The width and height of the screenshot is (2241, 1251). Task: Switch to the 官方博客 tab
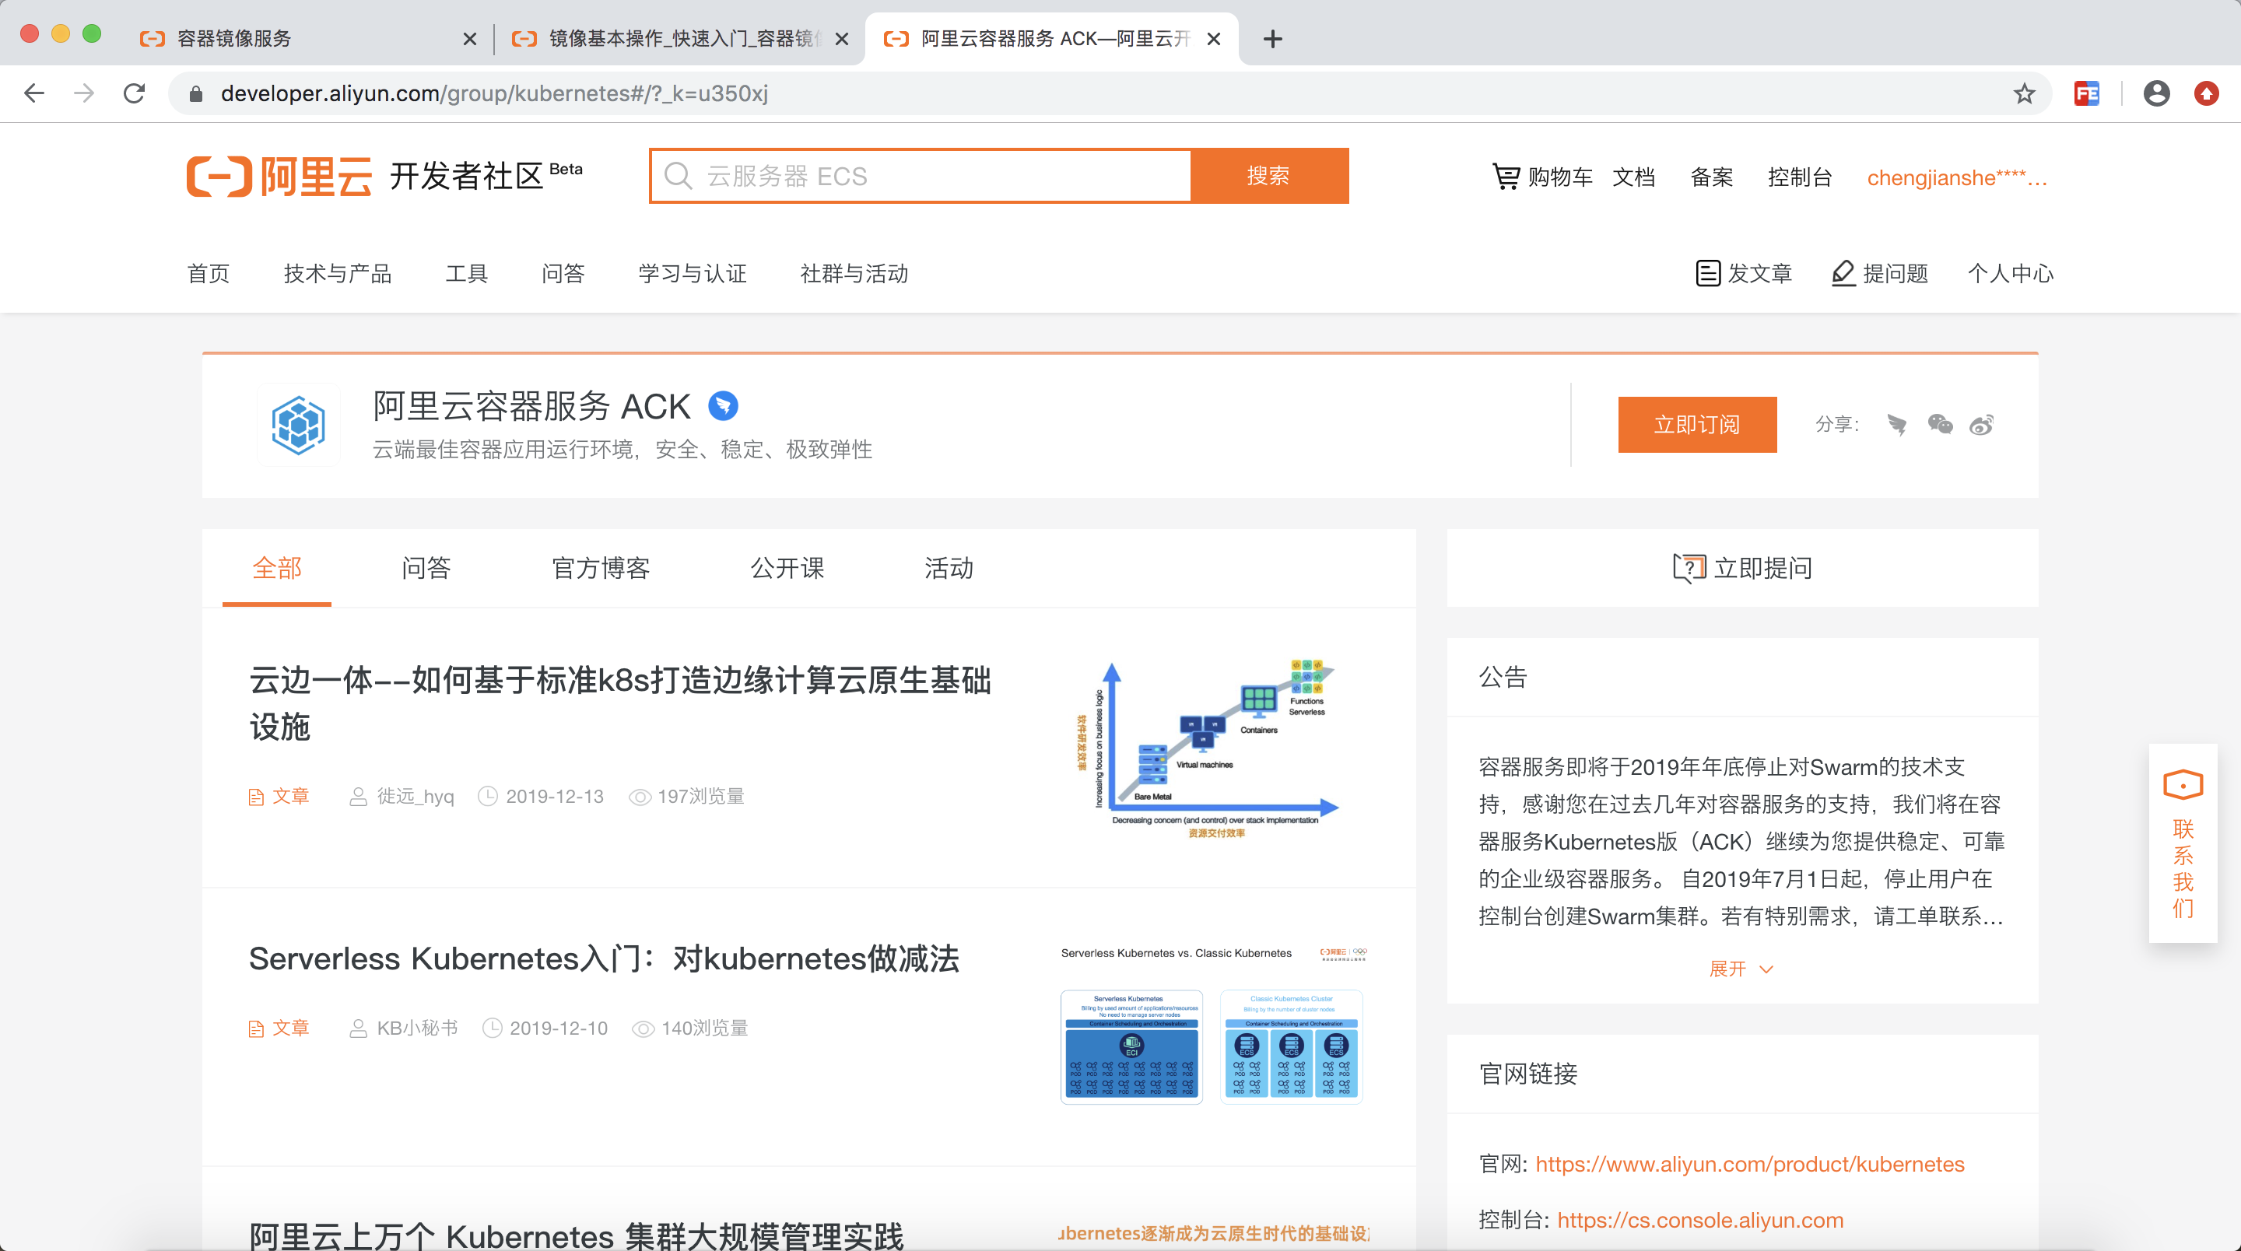(x=600, y=568)
